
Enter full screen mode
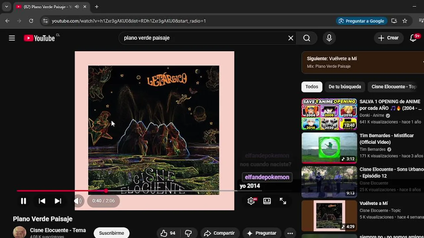click(283, 201)
